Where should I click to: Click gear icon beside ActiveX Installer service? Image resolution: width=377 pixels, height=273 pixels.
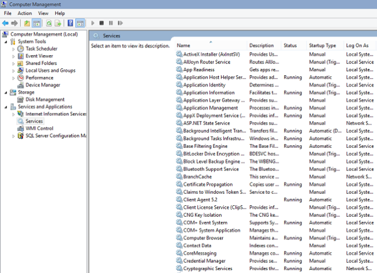(x=179, y=54)
